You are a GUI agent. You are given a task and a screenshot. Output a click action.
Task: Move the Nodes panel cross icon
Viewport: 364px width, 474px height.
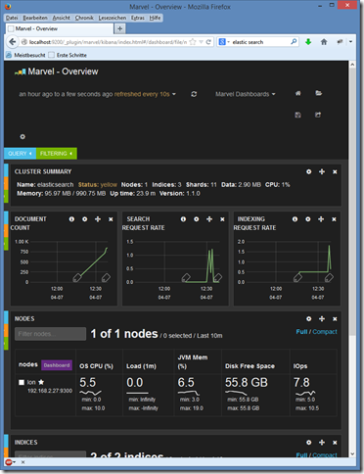tap(322, 318)
